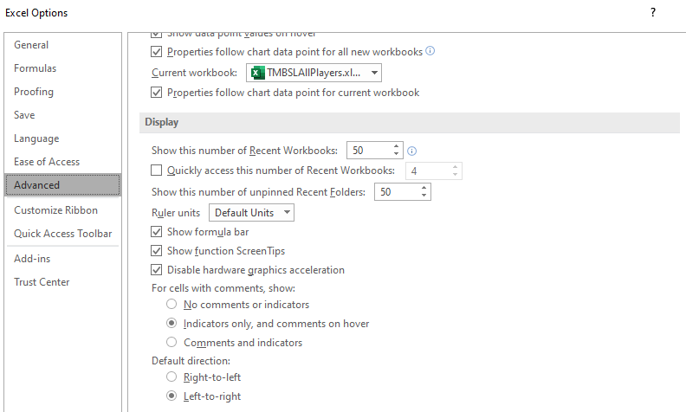The width and height of the screenshot is (686, 412).
Task: Click the info icon beside new workbooks option
Action: click(430, 51)
